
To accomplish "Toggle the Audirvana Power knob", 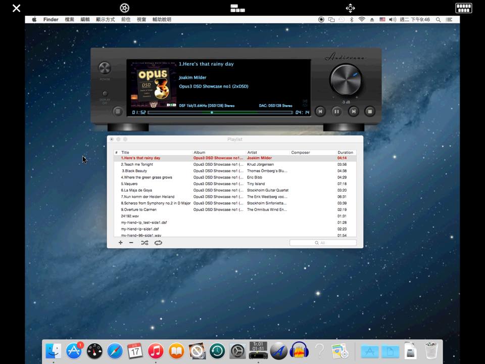I will (x=105, y=68).
